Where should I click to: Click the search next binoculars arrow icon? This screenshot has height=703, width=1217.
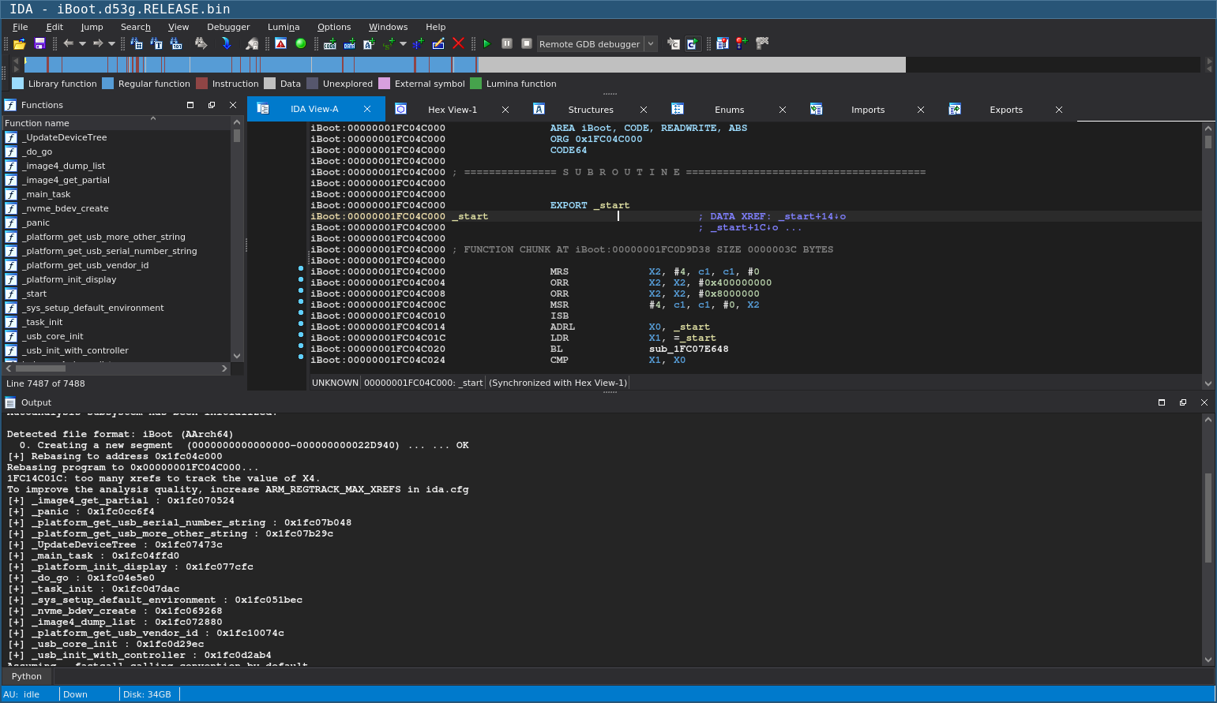(x=201, y=44)
